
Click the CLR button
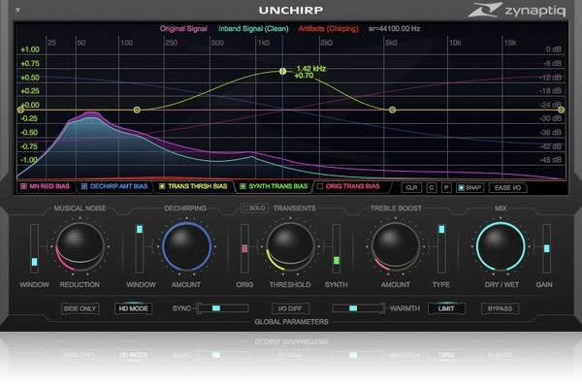(x=411, y=188)
